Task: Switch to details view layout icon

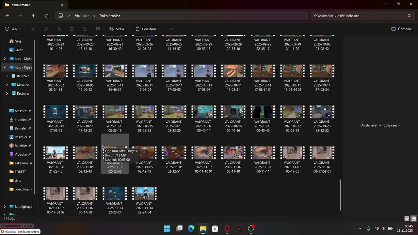Action: point(407,219)
